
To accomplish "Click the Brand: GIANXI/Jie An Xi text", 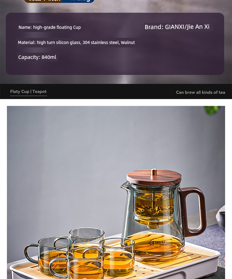I will click(x=177, y=27).
